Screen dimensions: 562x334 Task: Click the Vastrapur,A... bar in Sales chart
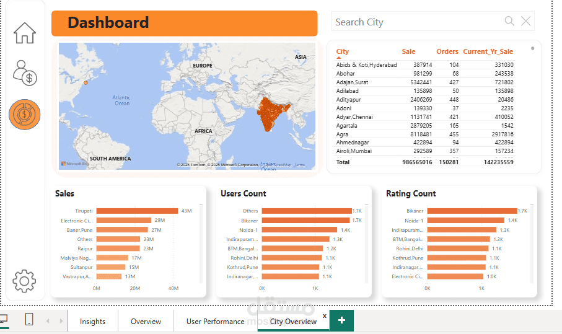tap(109, 276)
